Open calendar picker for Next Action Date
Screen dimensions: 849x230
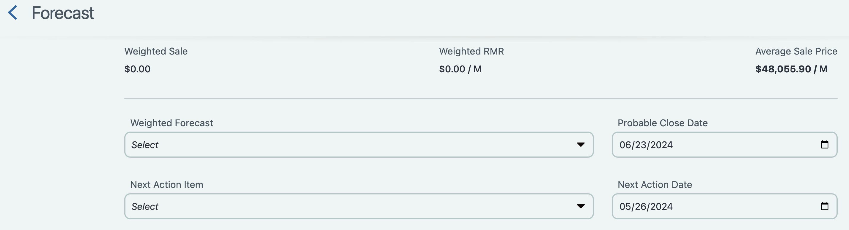tap(824, 206)
